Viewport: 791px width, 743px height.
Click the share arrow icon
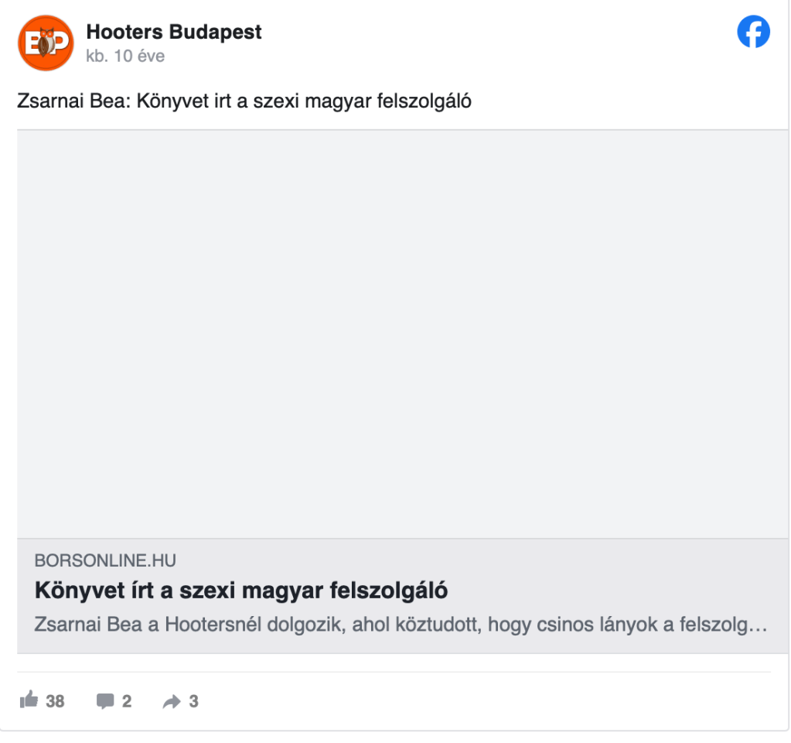[x=171, y=701]
